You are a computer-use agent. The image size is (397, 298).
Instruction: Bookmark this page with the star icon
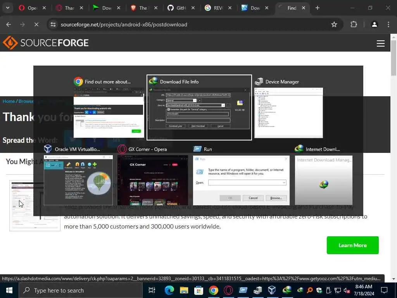[x=334, y=24]
